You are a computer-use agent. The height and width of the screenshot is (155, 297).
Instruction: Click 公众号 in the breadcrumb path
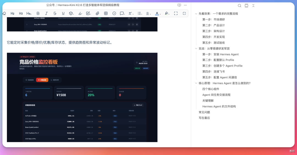point(50,5)
